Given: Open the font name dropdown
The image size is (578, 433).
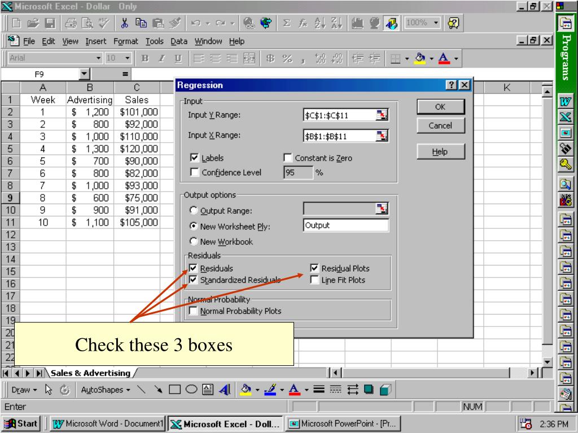Looking at the screenshot, I should [x=98, y=58].
